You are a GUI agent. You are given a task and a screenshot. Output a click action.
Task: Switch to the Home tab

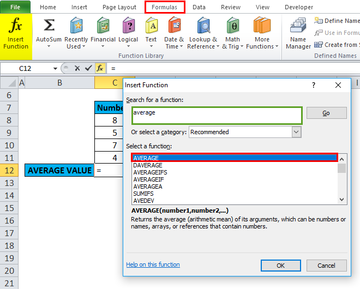pyautogui.click(x=48, y=7)
